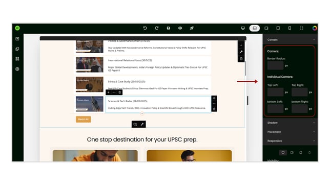
Task: Open the settings gear in left sidebar
Action: 17,69
